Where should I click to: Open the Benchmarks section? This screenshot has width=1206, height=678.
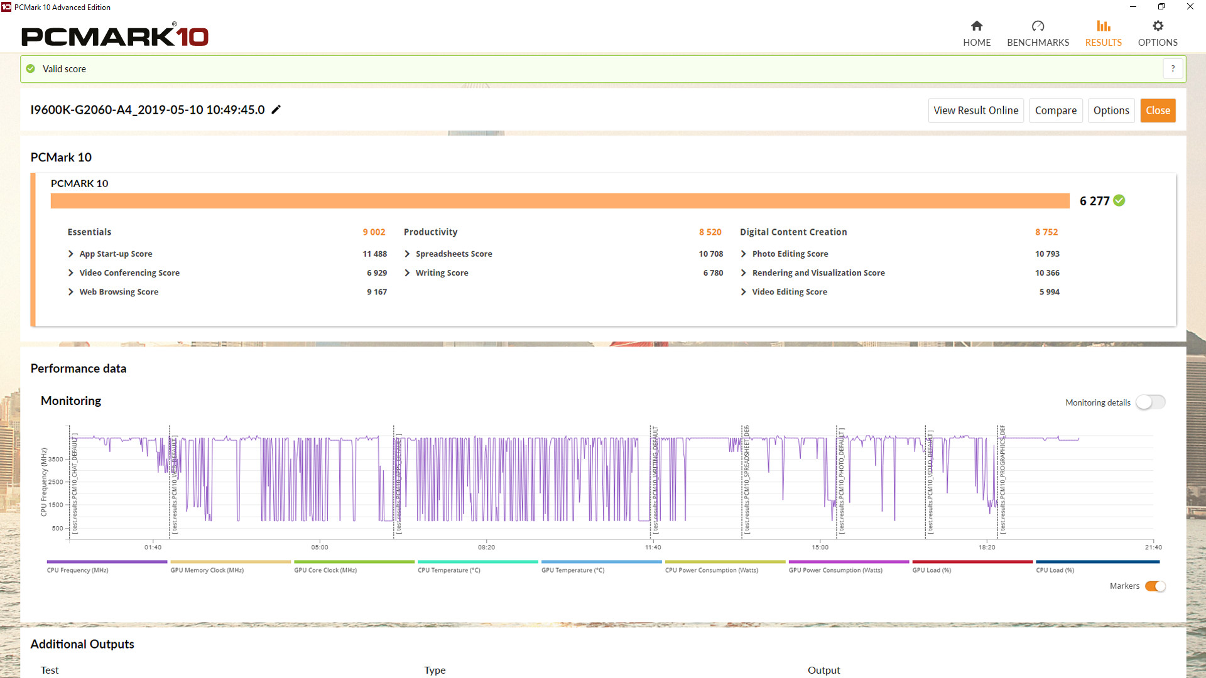[x=1038, y=33]
